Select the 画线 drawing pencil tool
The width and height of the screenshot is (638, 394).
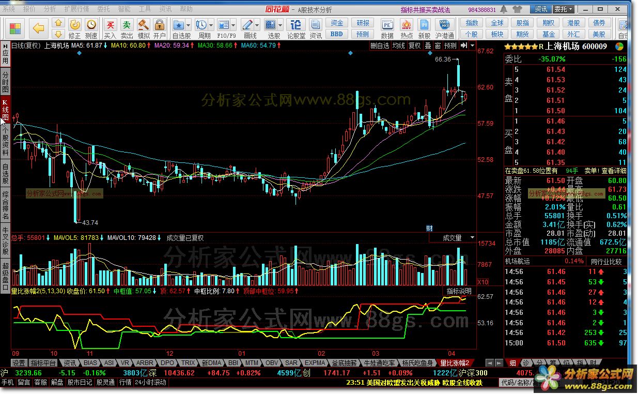(247, 25)
